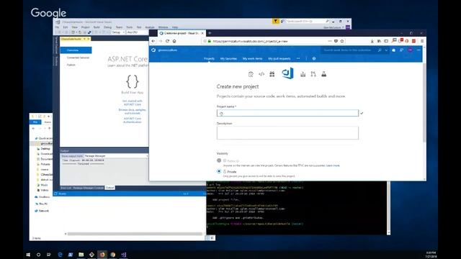Image resolution: width=461 pixels, height=259 pixels.
Task: Open the browser hamburger menu
Action: pyautogui.click(x=422, y=41)
